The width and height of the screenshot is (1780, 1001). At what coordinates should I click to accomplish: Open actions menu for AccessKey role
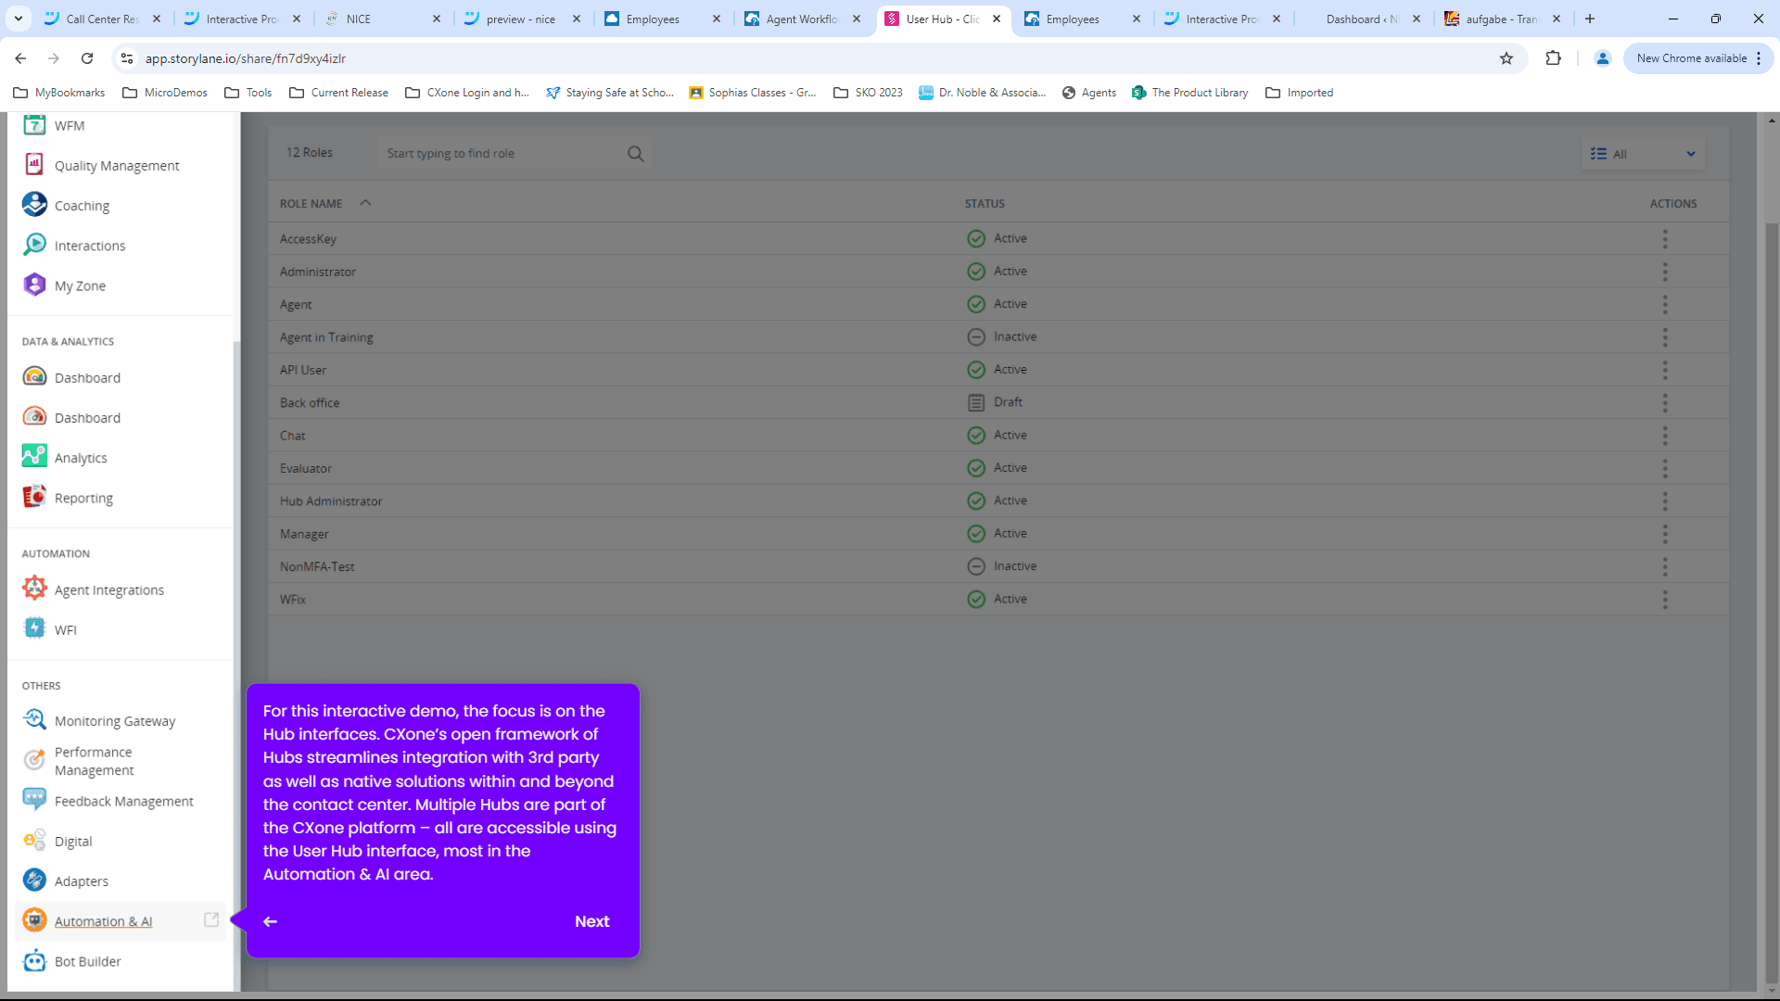click(x=1665, y=239)
